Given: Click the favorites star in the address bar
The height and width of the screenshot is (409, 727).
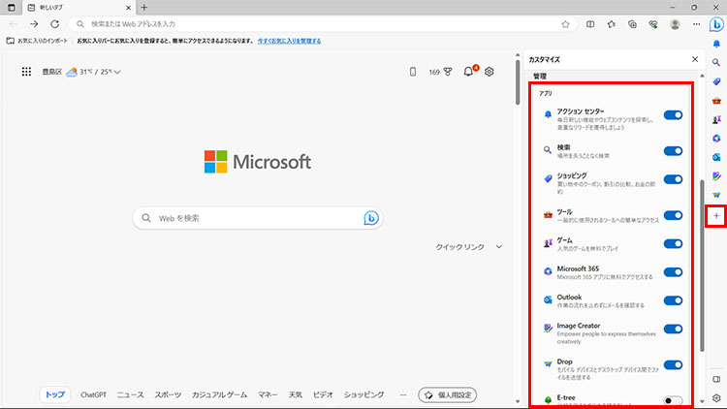Looking at the screenshot, I should 565,24.
